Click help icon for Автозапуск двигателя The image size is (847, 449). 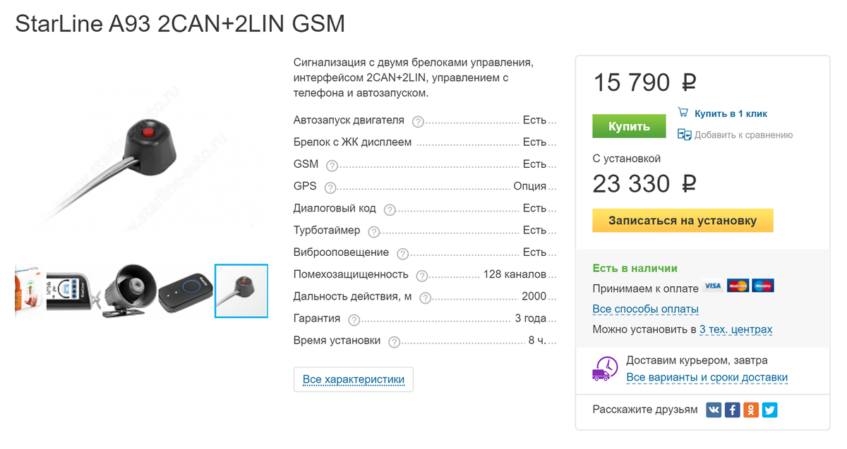(418, 122)
